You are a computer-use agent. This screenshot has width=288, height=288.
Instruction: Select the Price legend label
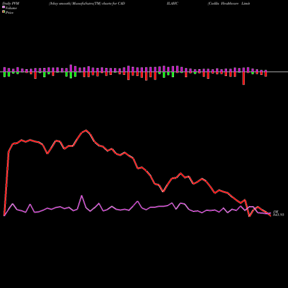[x=9, y=13]
